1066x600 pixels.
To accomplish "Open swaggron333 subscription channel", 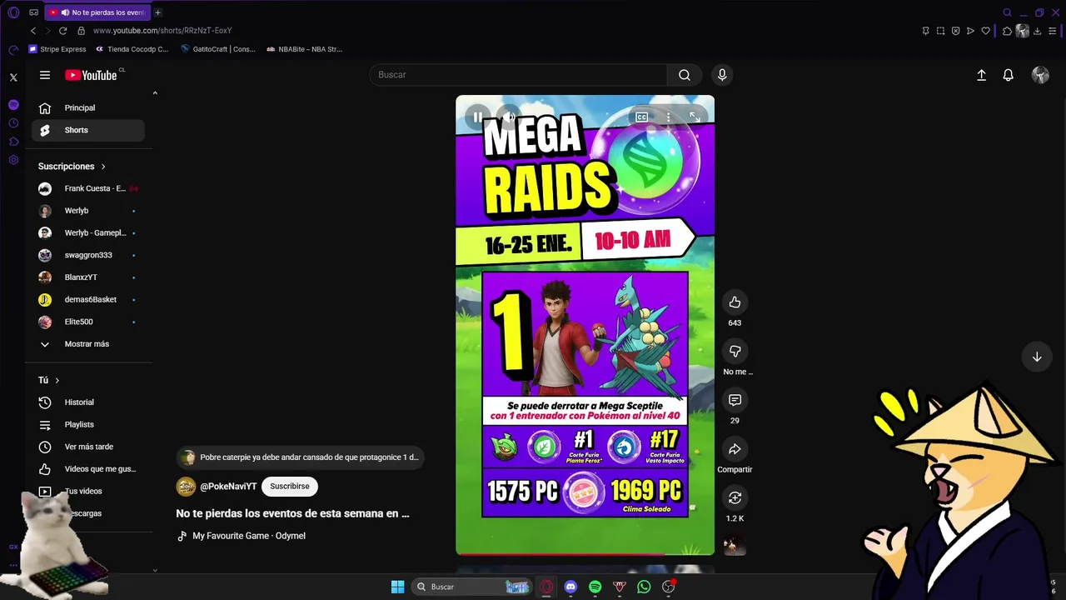I will tap(88, 255).
